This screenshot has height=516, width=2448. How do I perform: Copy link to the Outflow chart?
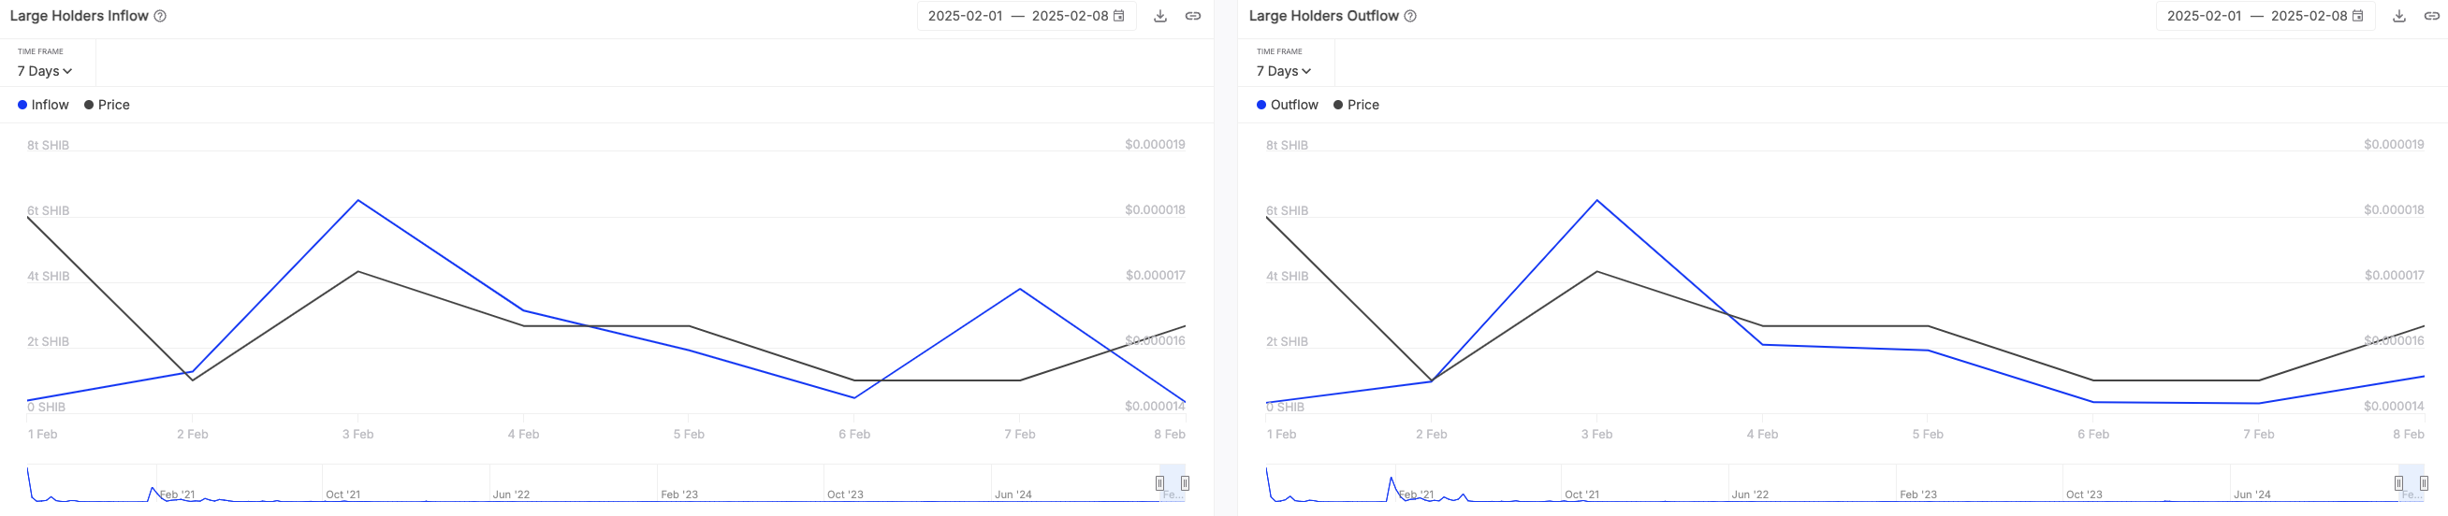(x=2432, y=16)
